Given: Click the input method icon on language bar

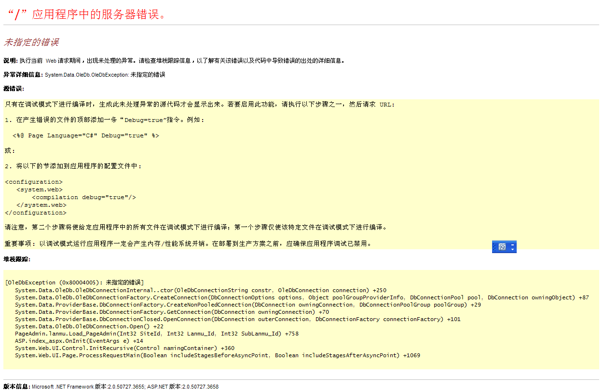Looking at the screenshot, I should pyautogui.click(x=502, y=247).
